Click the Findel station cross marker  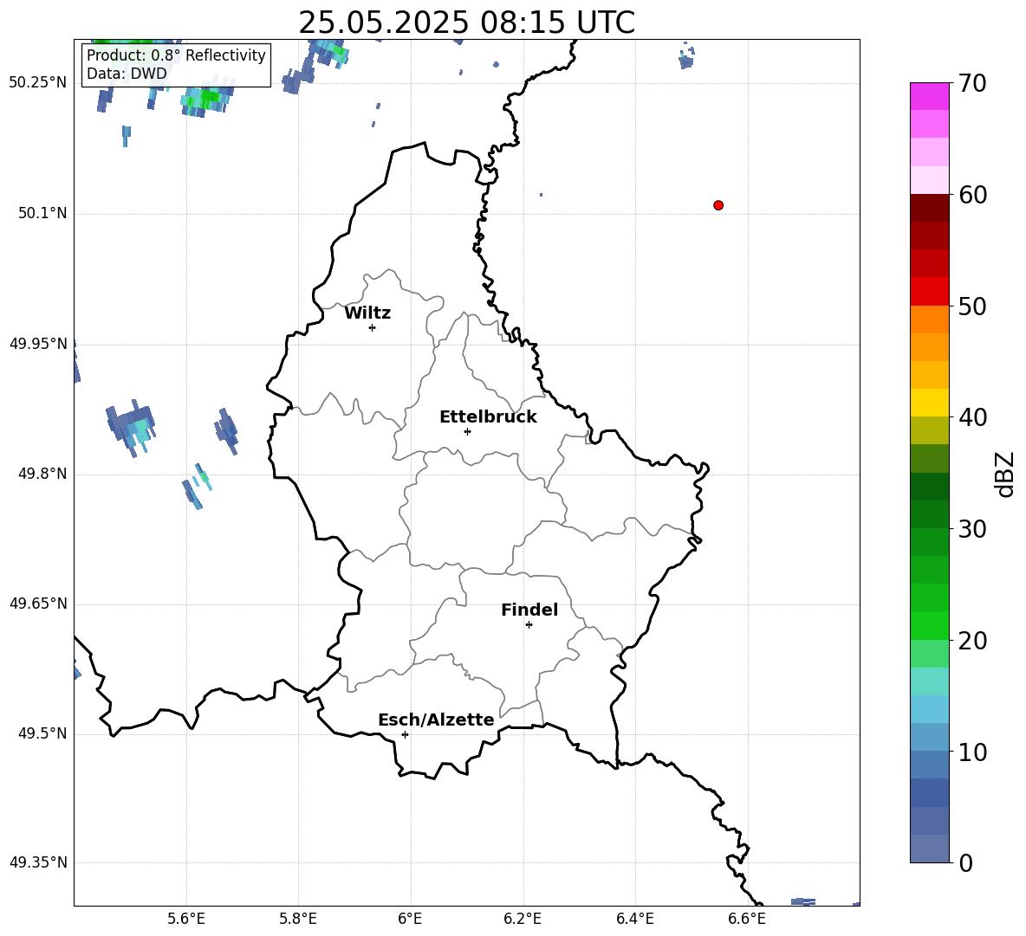(x=529, y=625)
